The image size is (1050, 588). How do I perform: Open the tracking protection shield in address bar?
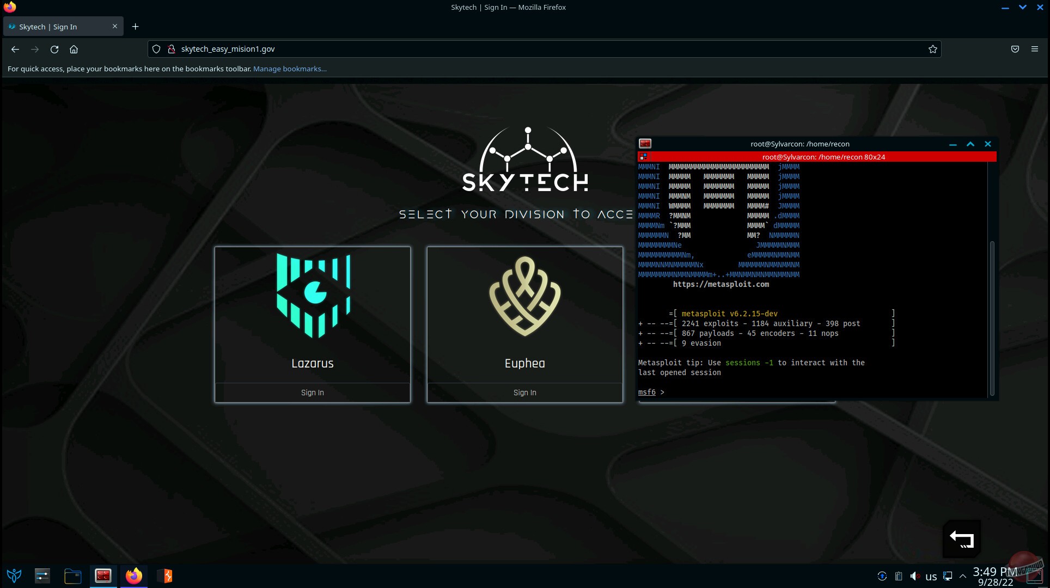pos(156,49)
